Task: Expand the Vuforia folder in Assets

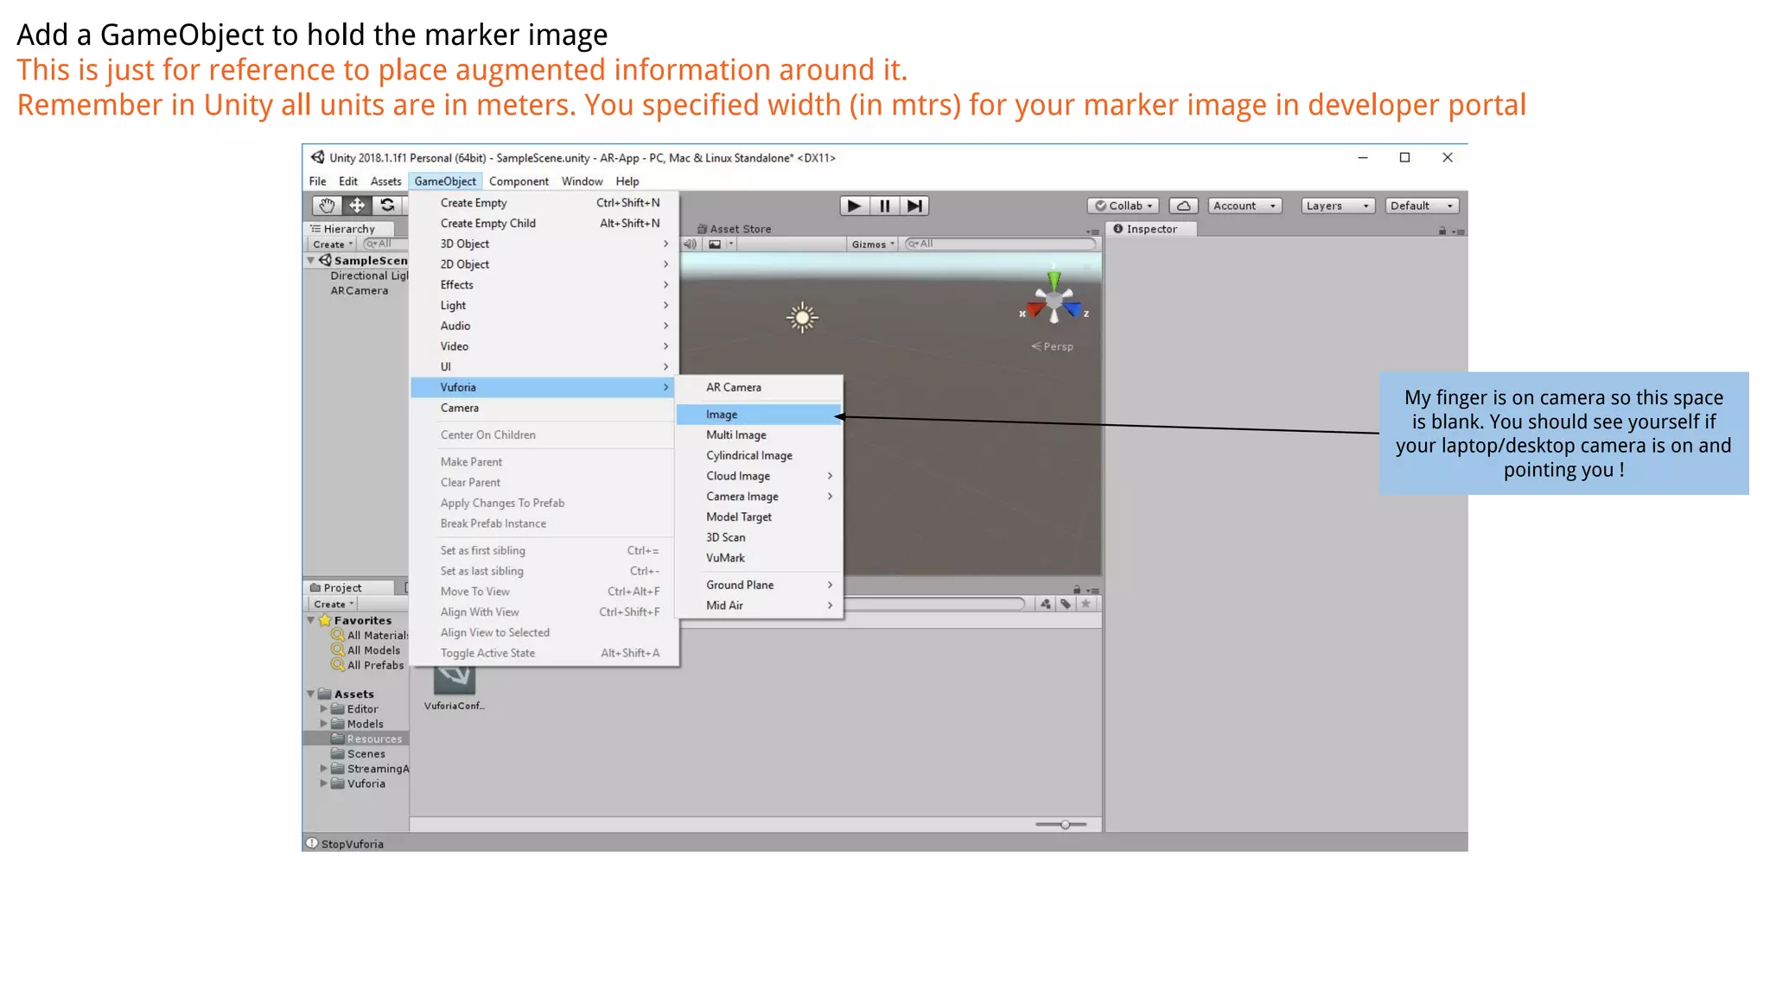Action: click(324, 783)
